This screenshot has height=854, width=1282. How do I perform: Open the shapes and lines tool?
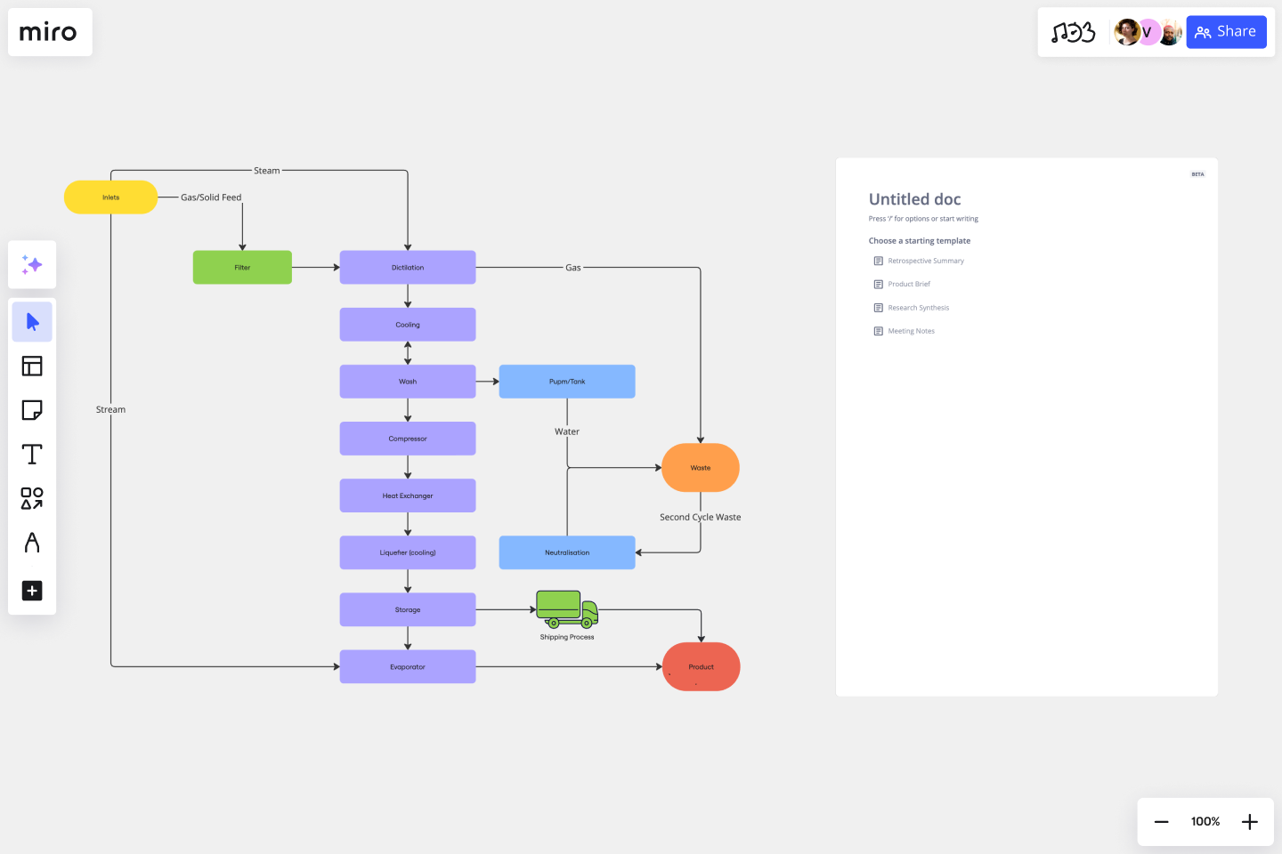(x=32, y=498)
